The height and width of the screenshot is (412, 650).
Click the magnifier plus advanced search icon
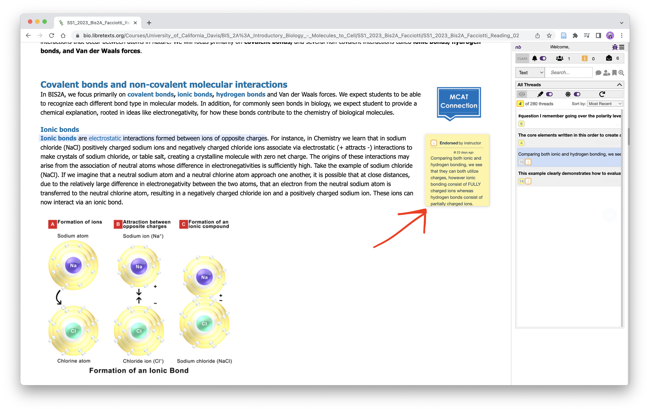click(x=621, y=72)
